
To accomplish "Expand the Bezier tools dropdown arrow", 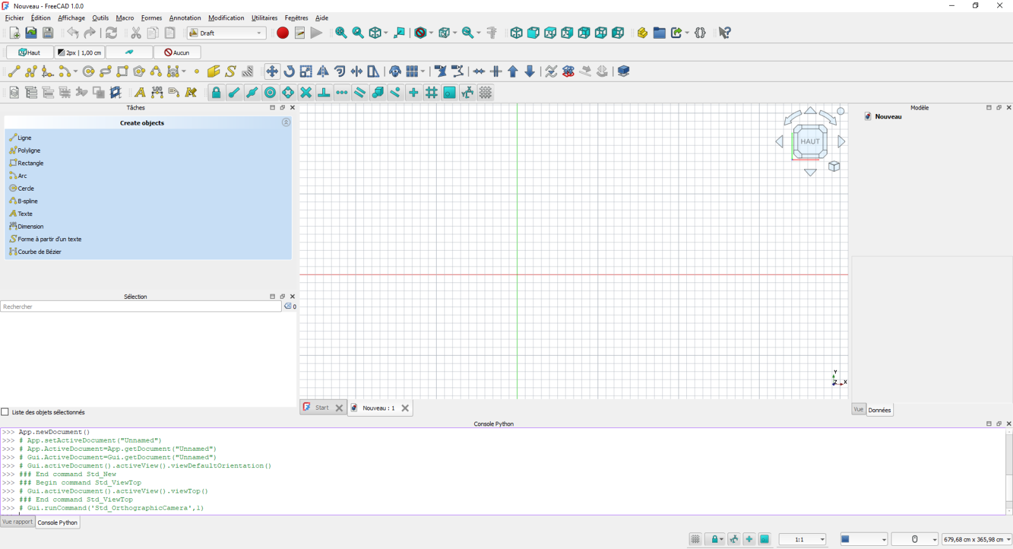I will click(x=184, y=72).
